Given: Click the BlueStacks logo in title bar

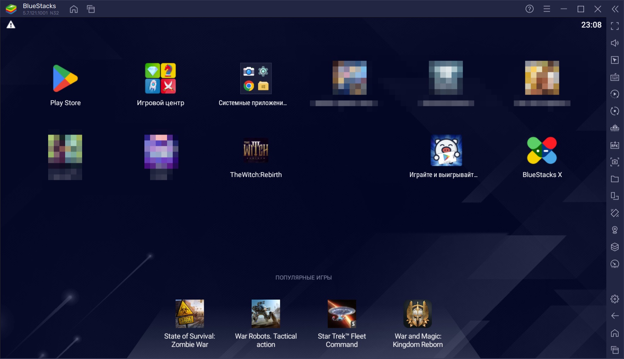Looking at the screenshot, I should (x=11, y=9).
